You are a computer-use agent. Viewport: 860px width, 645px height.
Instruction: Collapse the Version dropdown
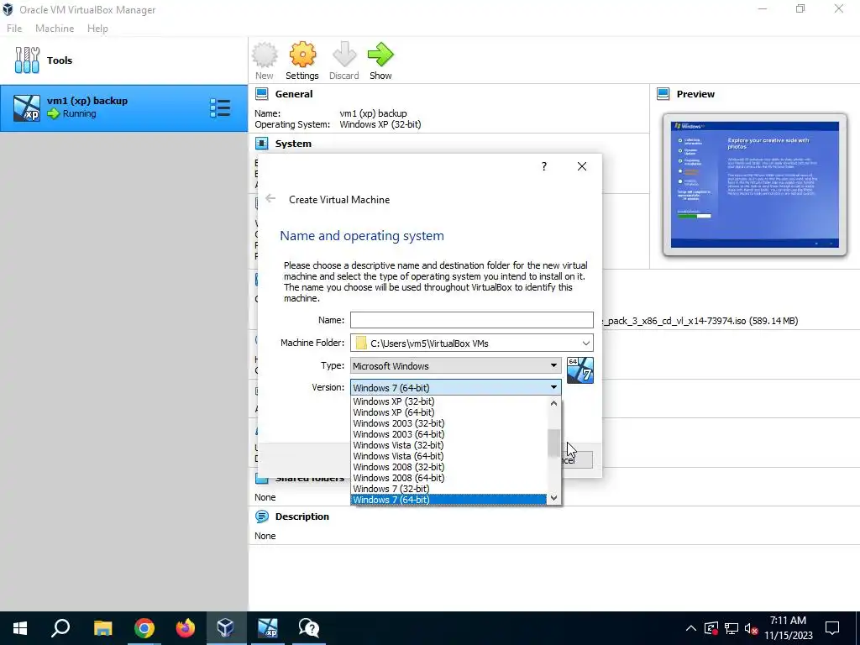click(456, 388)
